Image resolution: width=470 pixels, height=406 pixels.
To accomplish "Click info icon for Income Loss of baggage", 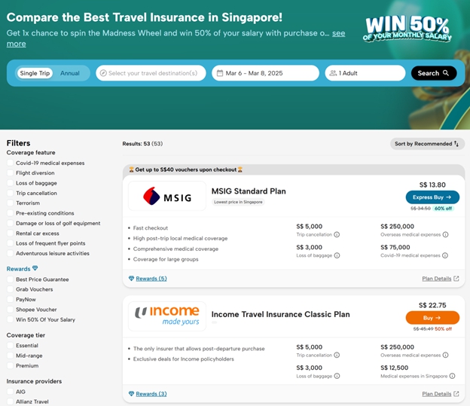I will pos(337,376).
